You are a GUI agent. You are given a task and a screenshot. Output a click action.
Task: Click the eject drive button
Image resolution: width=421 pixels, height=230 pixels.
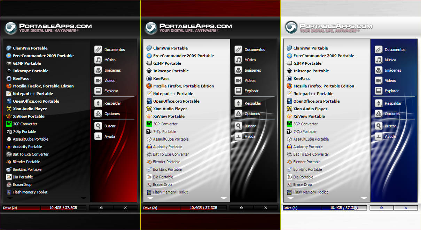coord(101,208)
